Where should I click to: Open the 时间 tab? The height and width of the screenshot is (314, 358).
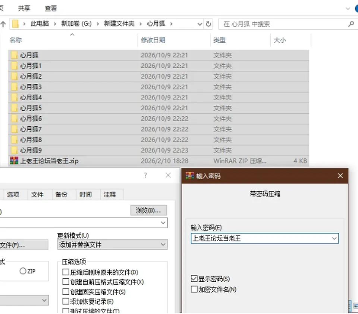[x=86, y=194]
